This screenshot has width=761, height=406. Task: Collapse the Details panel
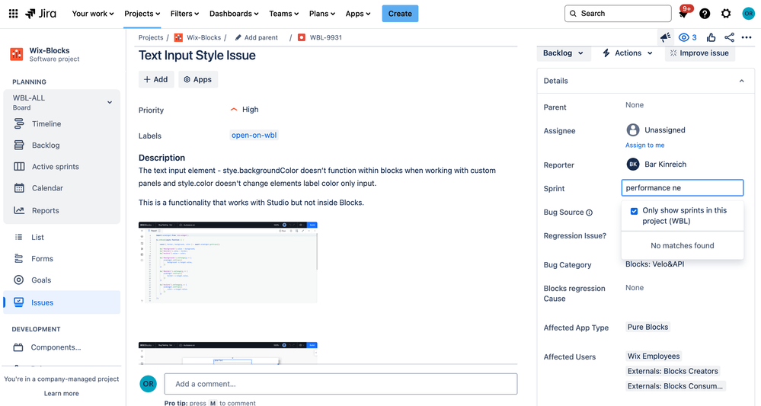click(x=742, y=81)
